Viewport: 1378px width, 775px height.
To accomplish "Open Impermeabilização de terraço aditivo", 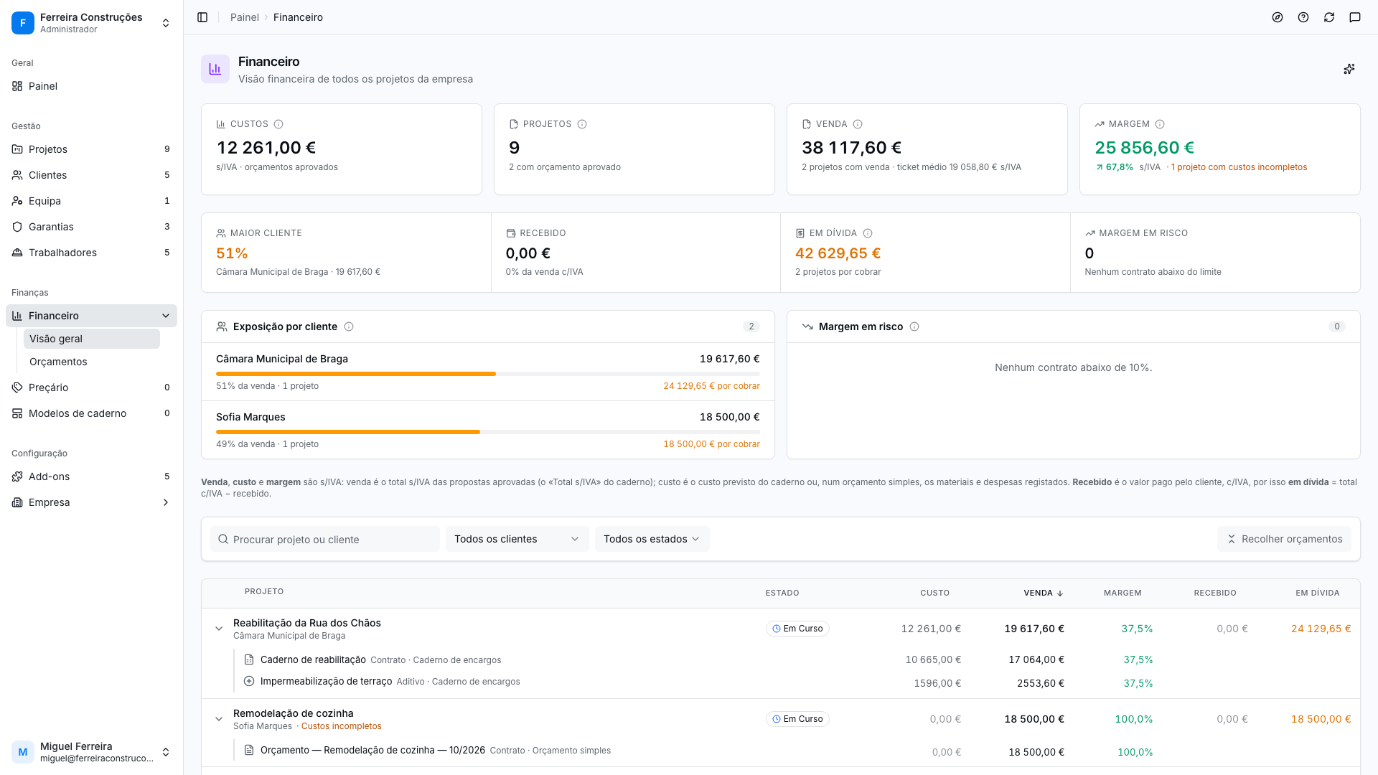I will [x=326, y=681].
